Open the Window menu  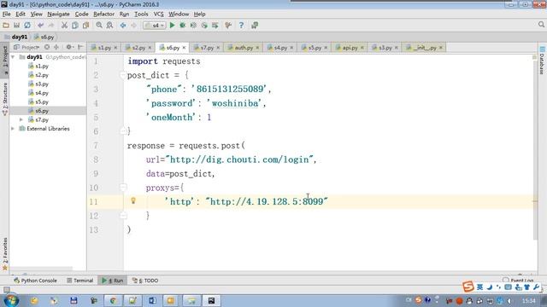click(179, 14)
